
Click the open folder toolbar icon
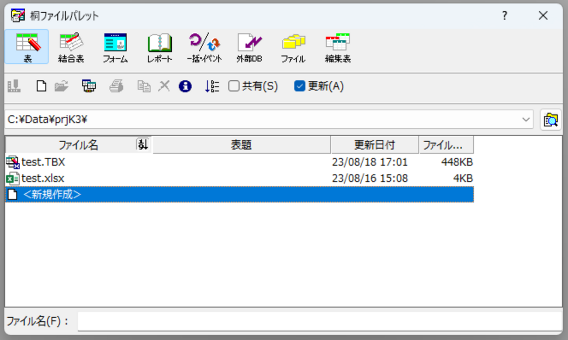pos(62,86)
